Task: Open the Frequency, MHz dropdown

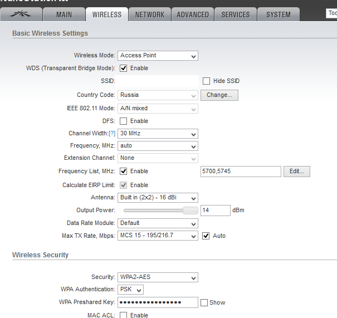Action: tap(158, 146)
